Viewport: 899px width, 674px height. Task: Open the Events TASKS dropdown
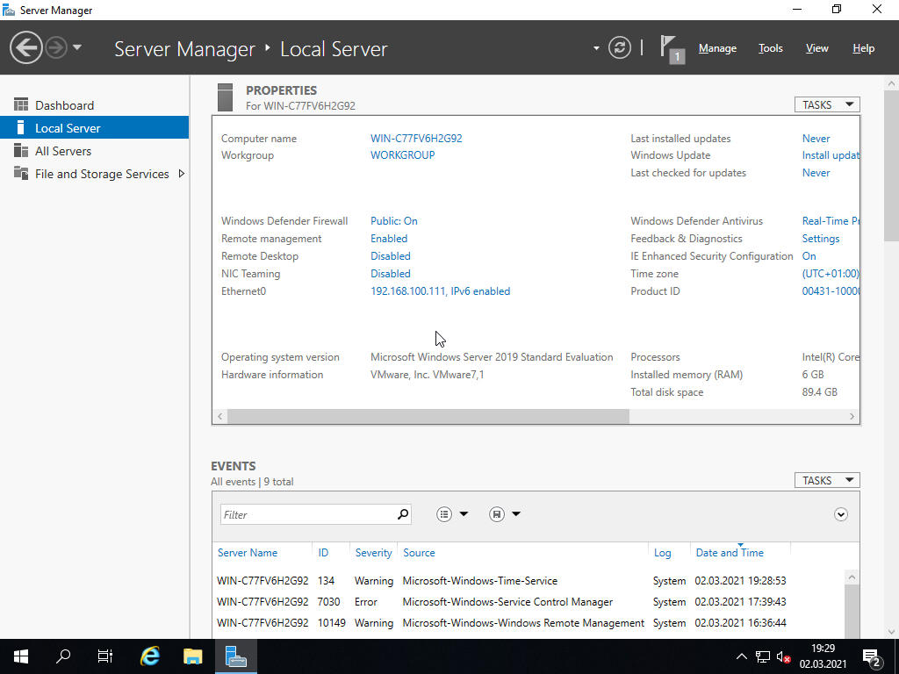(826, 480)
